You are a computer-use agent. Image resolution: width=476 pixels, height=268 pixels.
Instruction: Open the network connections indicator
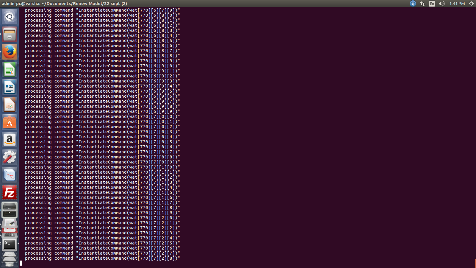[422, 4]
